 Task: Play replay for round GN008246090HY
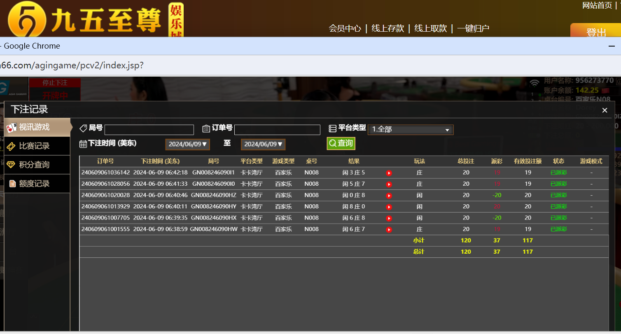pos(389,207)
